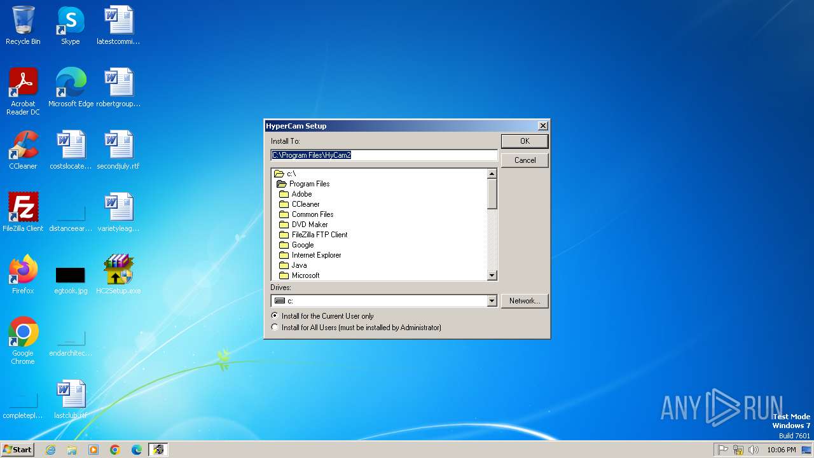
Task: Select lastclub.rtf document icon
Action: [x=71, y=399]
